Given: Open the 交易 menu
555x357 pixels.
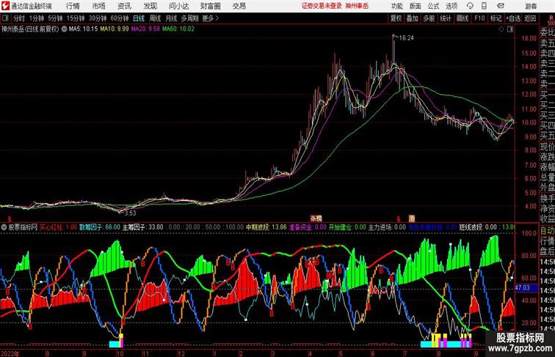Looking at the screenshot, I should coord(239,6).
